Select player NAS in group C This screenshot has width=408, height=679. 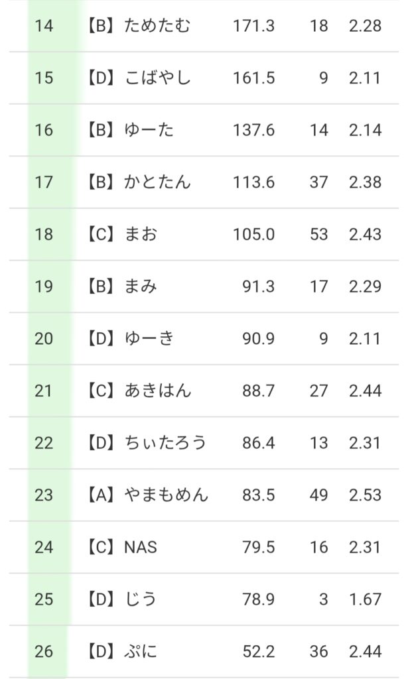click(x=141, y=548)
